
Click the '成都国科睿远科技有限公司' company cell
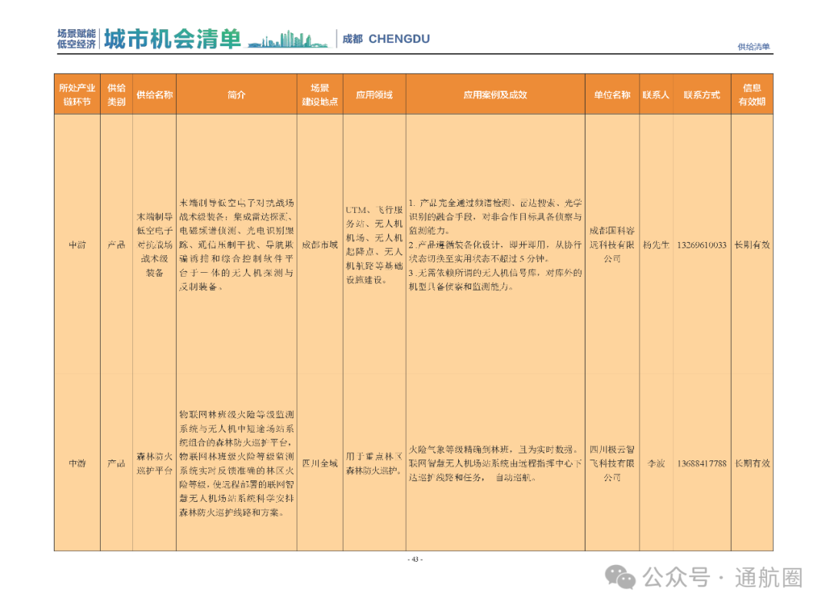click(x=612, y=244)
